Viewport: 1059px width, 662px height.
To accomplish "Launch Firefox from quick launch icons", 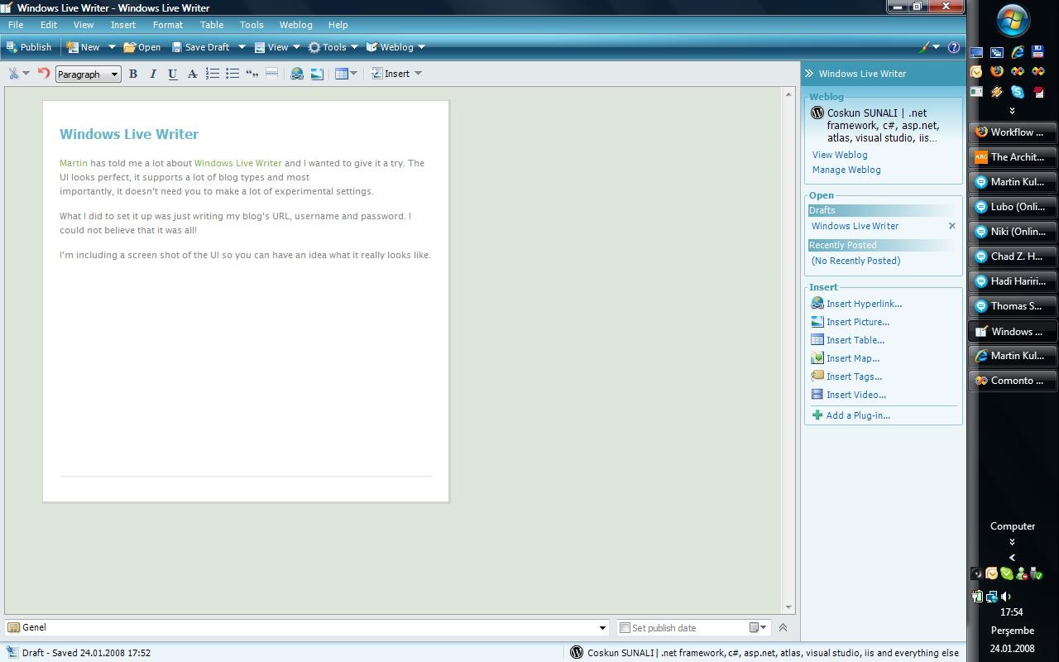I will pyautogui.click(x=997, y=72).
